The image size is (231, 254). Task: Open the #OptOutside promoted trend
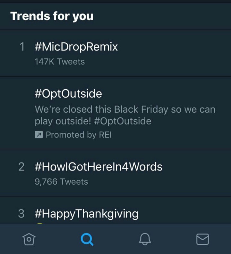click(116, 113)
